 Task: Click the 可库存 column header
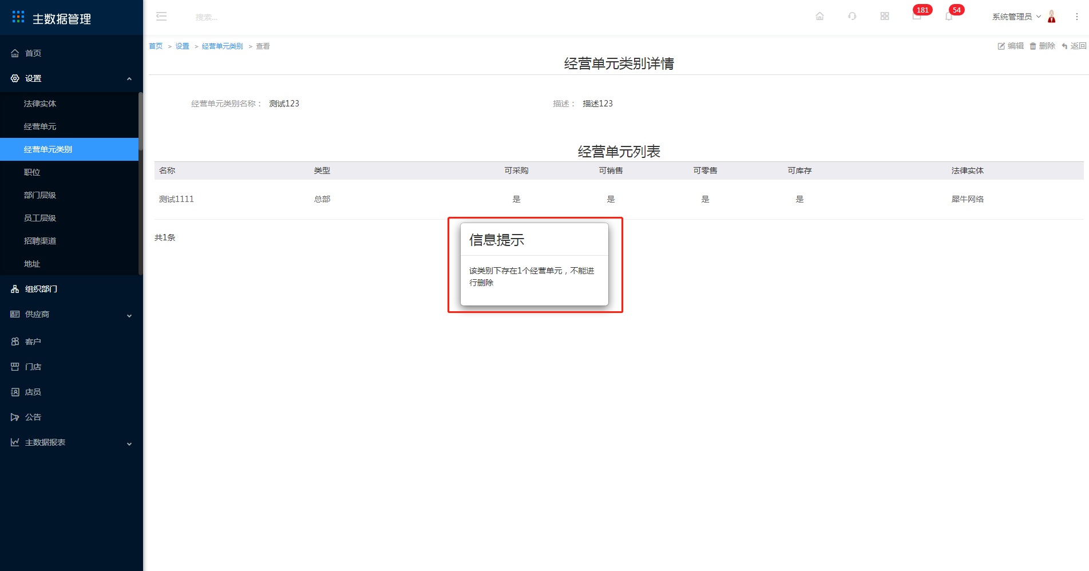point(799,170)
